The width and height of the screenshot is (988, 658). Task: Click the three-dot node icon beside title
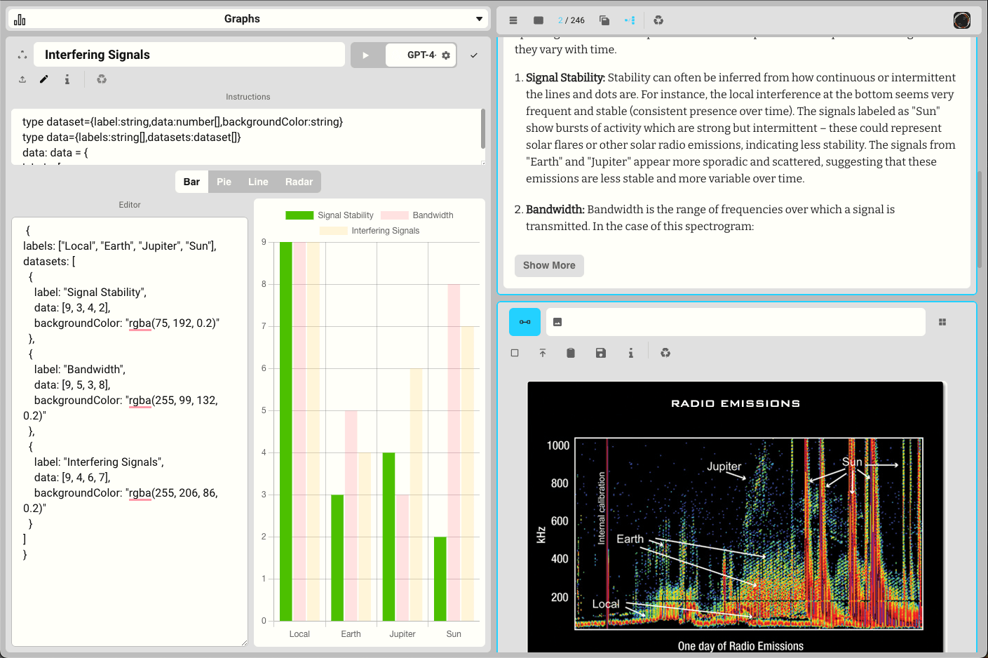tap(22, 55)
